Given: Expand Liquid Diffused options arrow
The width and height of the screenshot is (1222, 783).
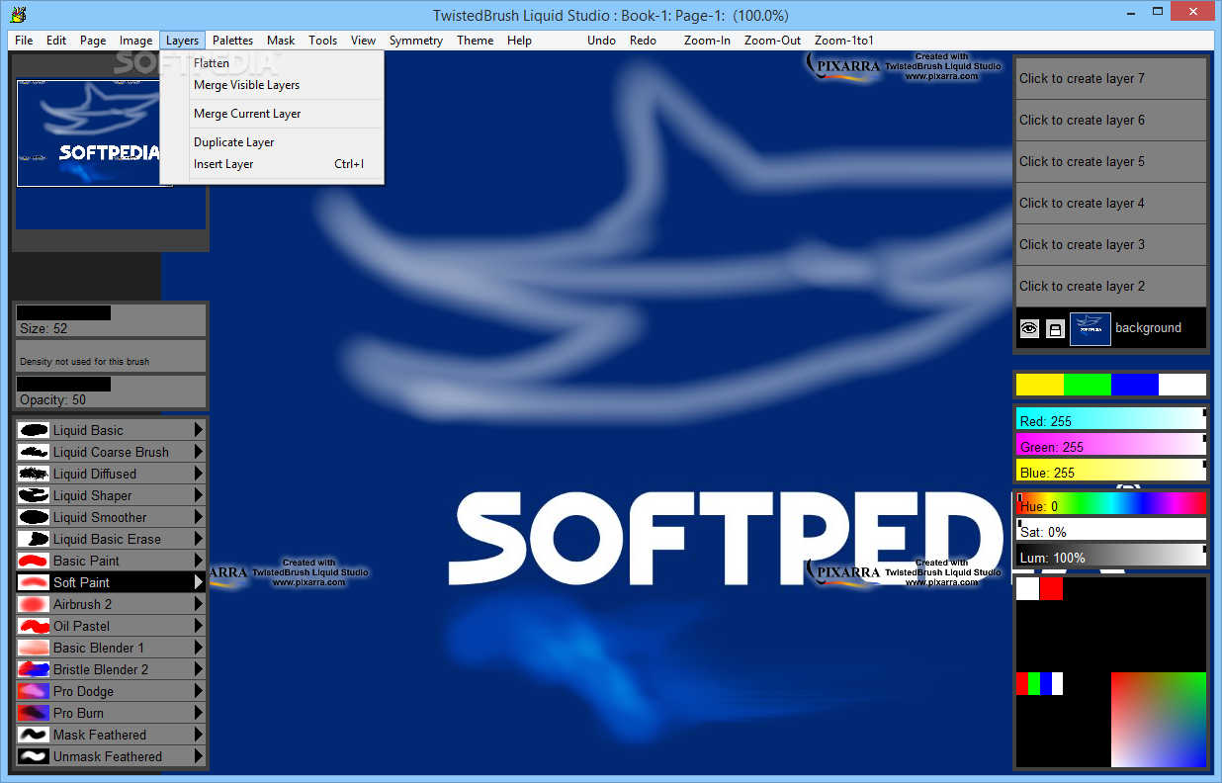Looking at the screenshot, I should [x=199, y=474].
